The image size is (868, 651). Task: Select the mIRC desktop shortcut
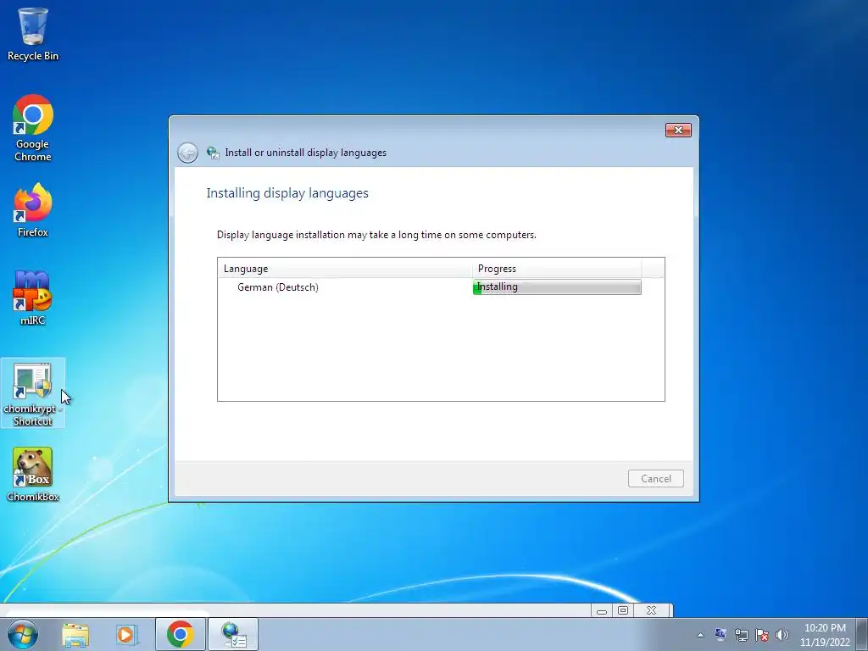click(x=33, y=298)
